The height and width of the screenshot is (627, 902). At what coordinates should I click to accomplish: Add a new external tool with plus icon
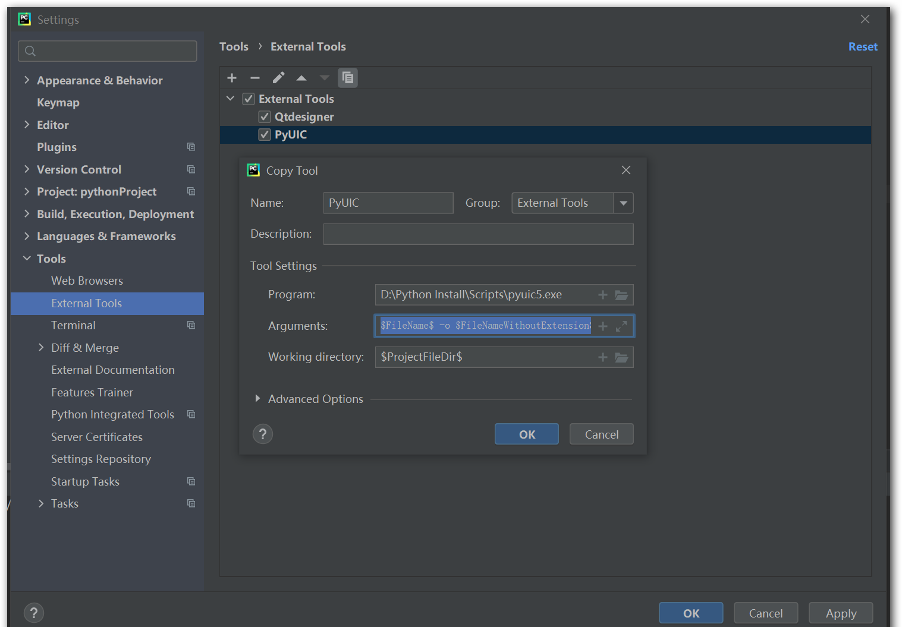pyautogui.click(x=232, y=78)
